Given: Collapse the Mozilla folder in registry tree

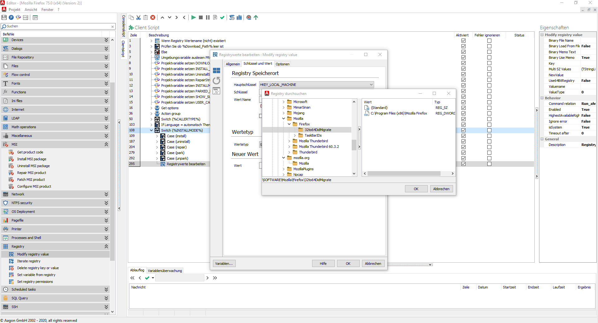Looking at the screenshot, I should point(283,119).
